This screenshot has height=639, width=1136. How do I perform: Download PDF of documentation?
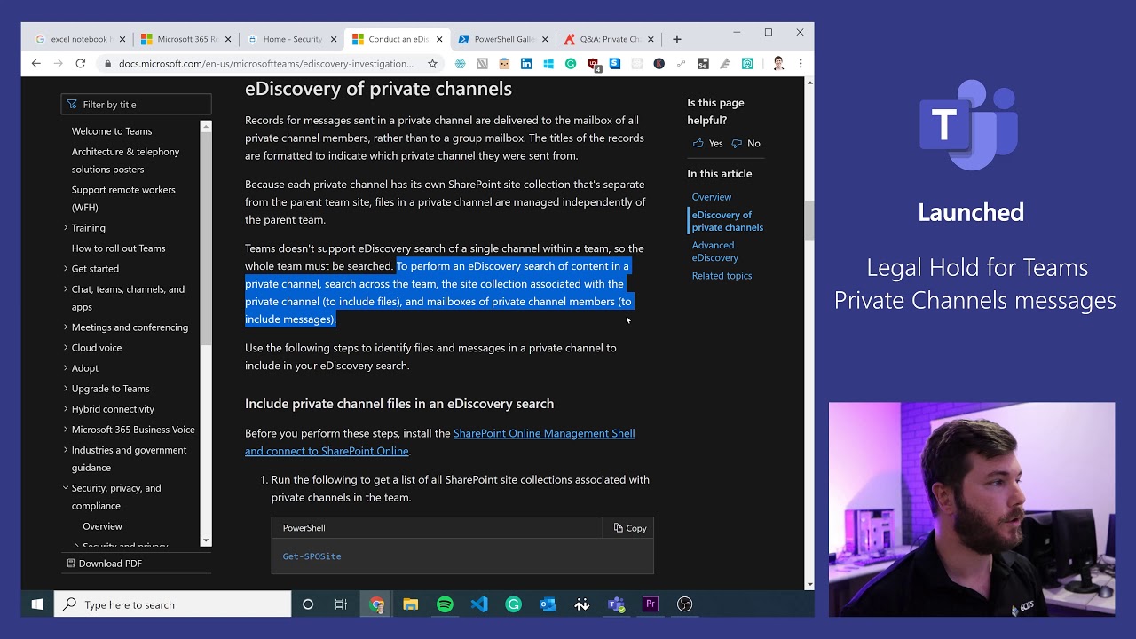tap(104, 564)
